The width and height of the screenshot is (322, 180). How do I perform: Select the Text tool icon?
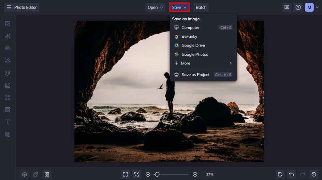tap(8, 122)
